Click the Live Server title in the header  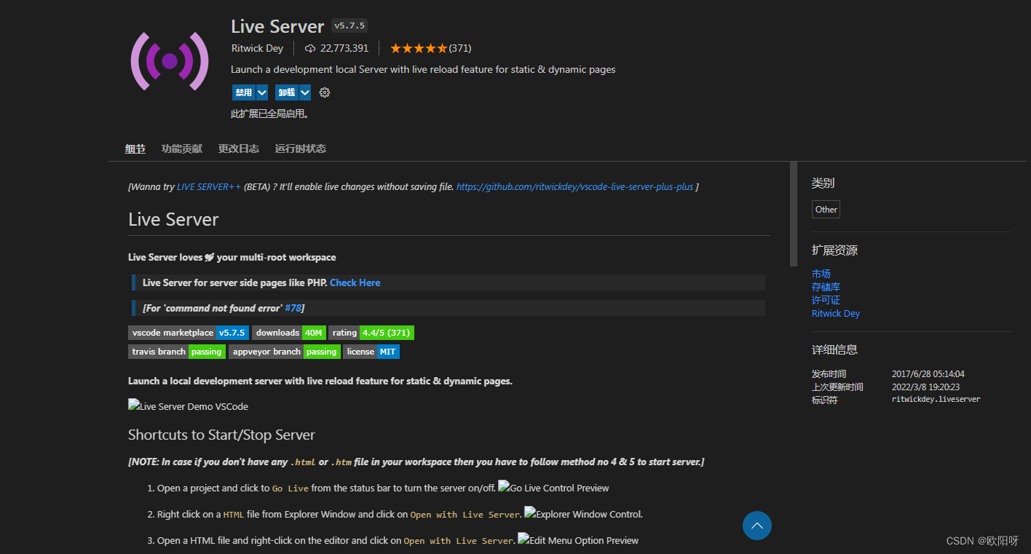coord(277,26)
